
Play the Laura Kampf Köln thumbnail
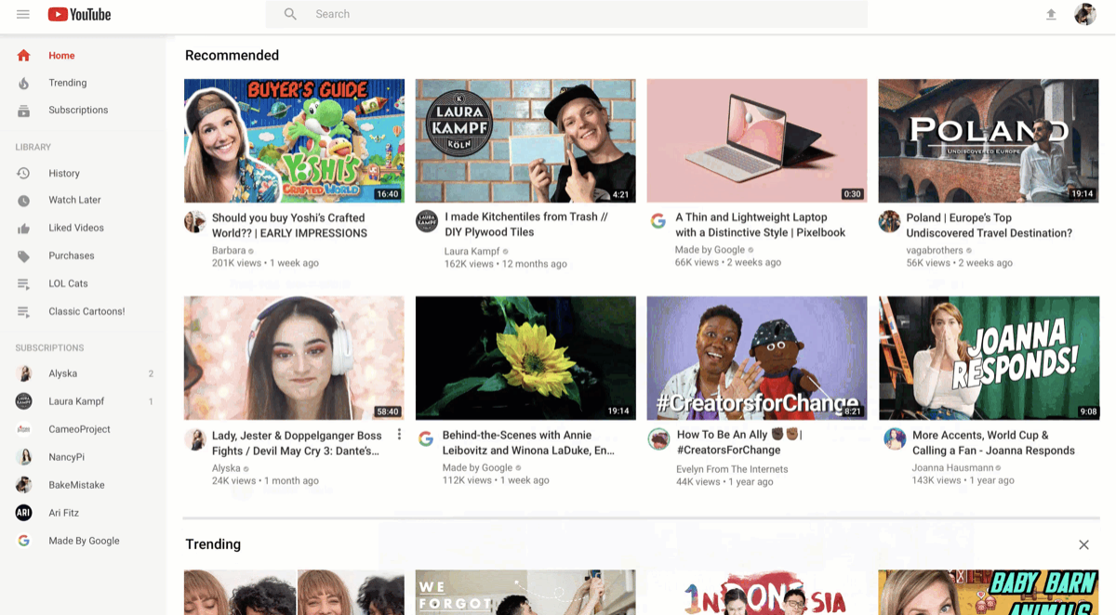[x=525, y=140]
